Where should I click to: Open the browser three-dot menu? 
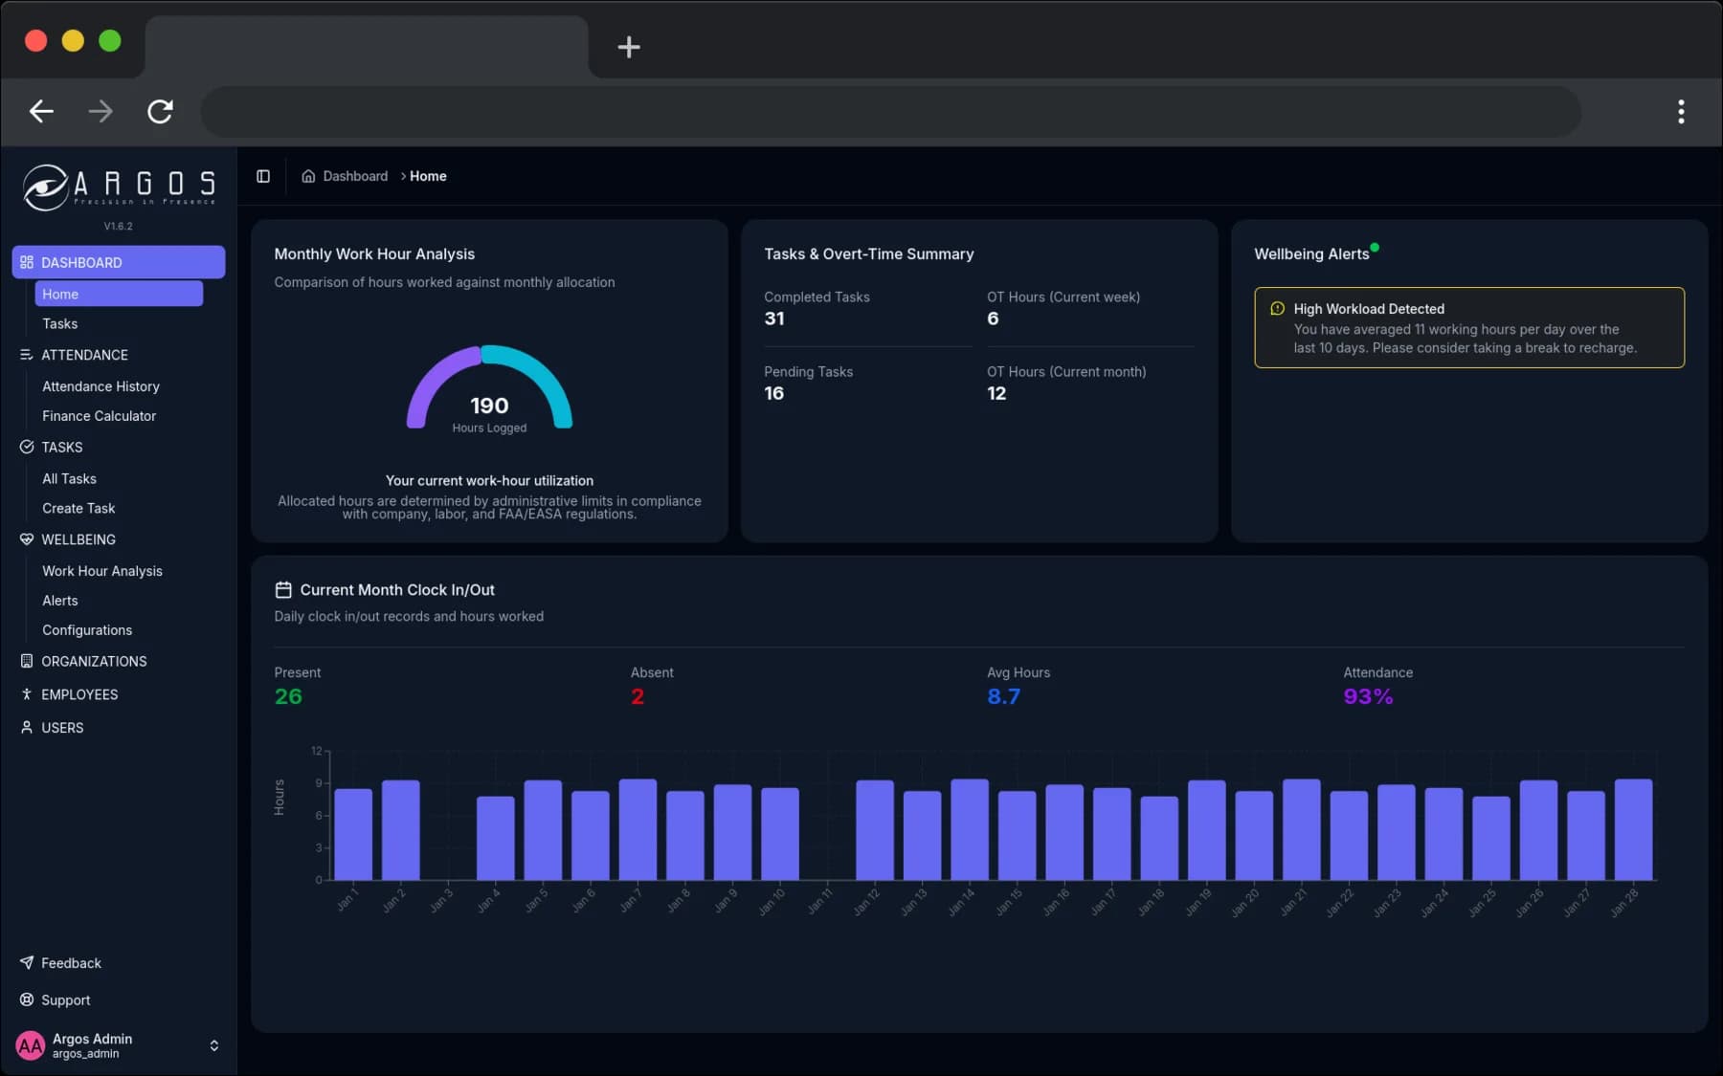1681,112
